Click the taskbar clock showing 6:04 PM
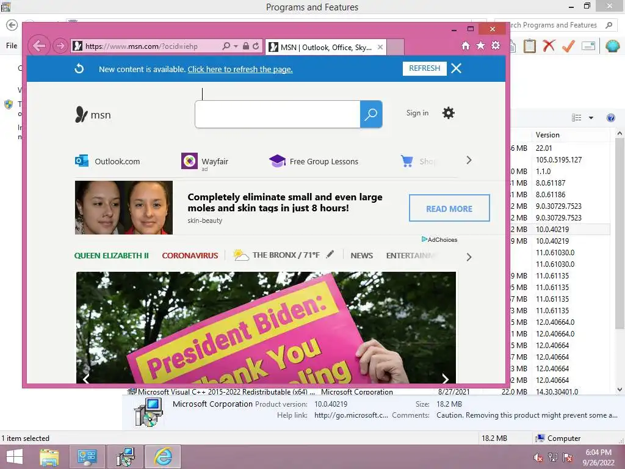 pos(598,457)
